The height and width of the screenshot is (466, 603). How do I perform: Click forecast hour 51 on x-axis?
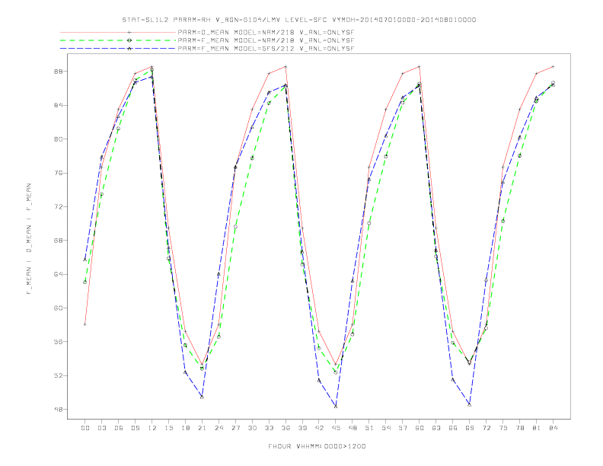tap(369, 428)
